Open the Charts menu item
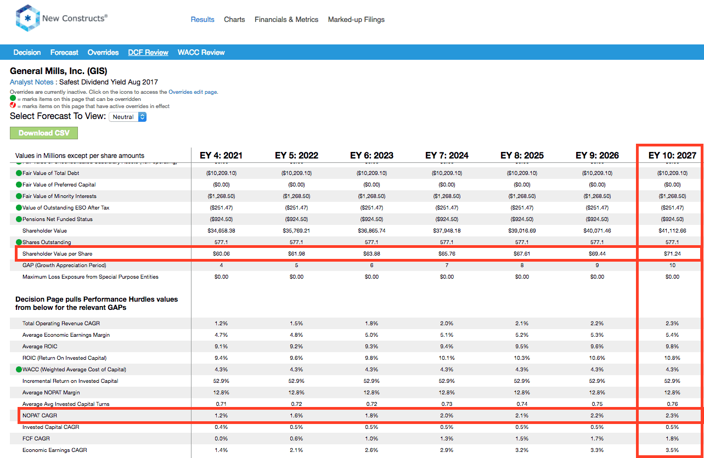The image size is (704, 458). click(234, 19)
